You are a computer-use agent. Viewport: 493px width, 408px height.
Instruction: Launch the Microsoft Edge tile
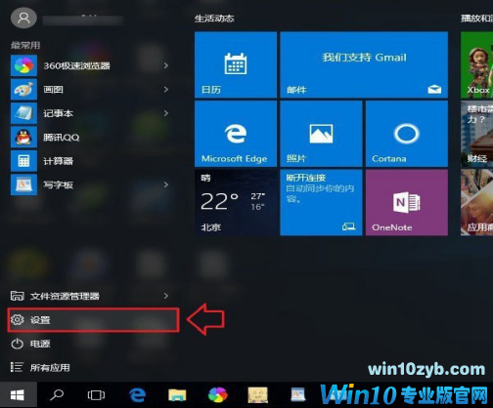236,134
